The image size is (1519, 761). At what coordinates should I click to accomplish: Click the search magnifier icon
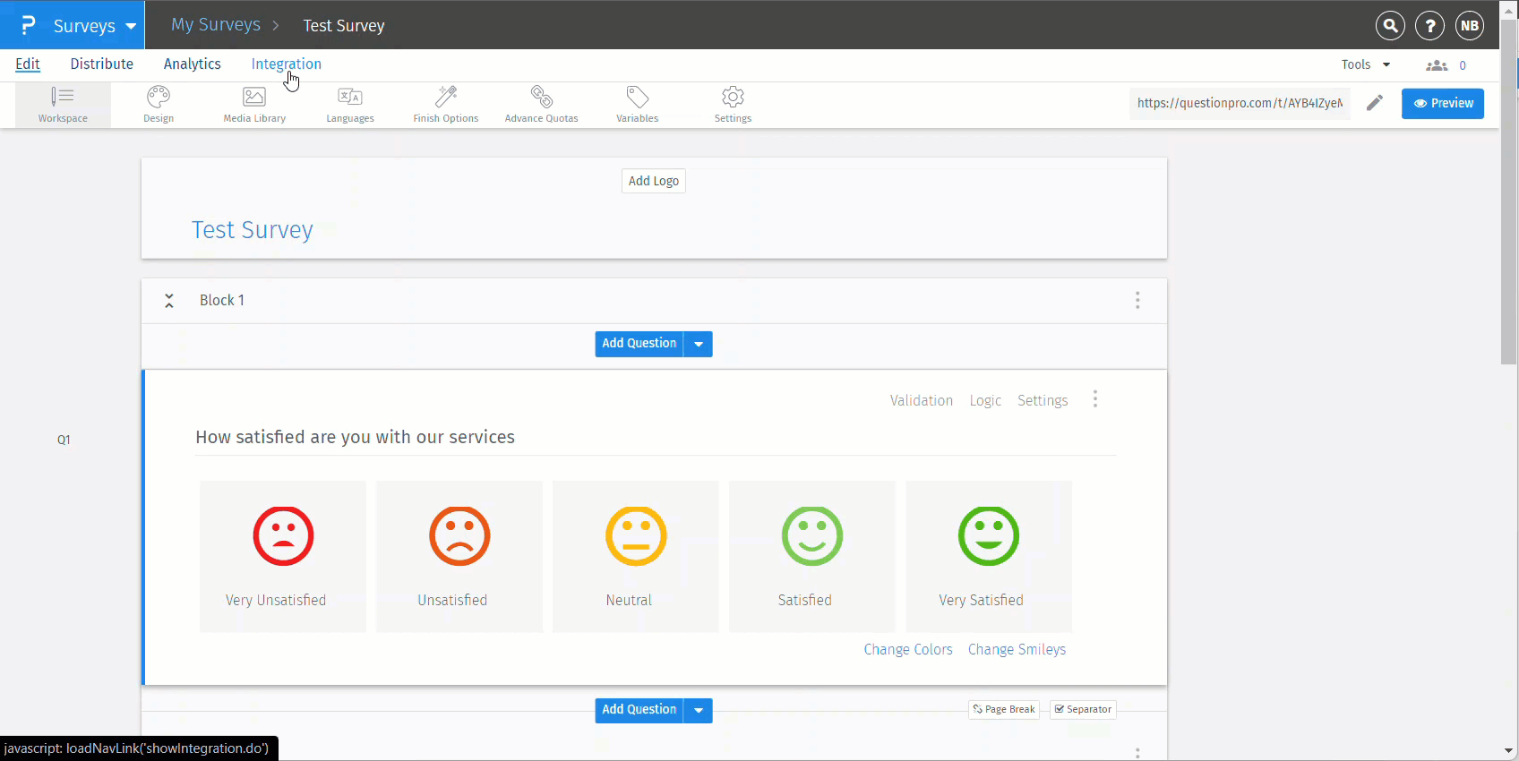coord(1390,26)
